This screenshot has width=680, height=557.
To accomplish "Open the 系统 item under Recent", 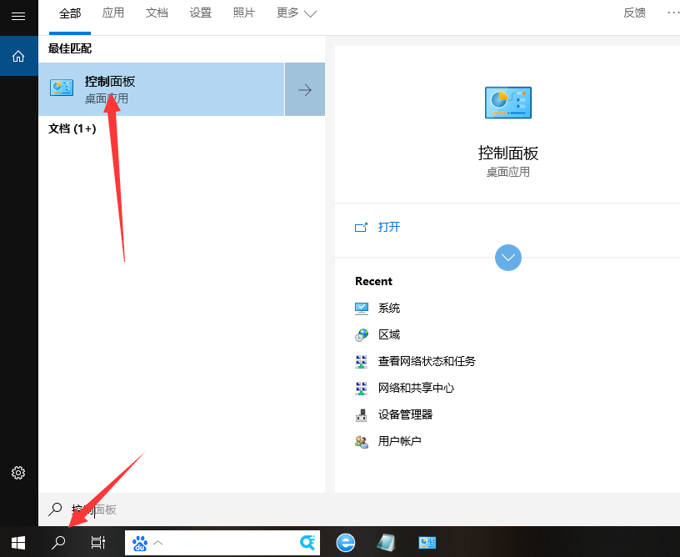I will point(389,308).
